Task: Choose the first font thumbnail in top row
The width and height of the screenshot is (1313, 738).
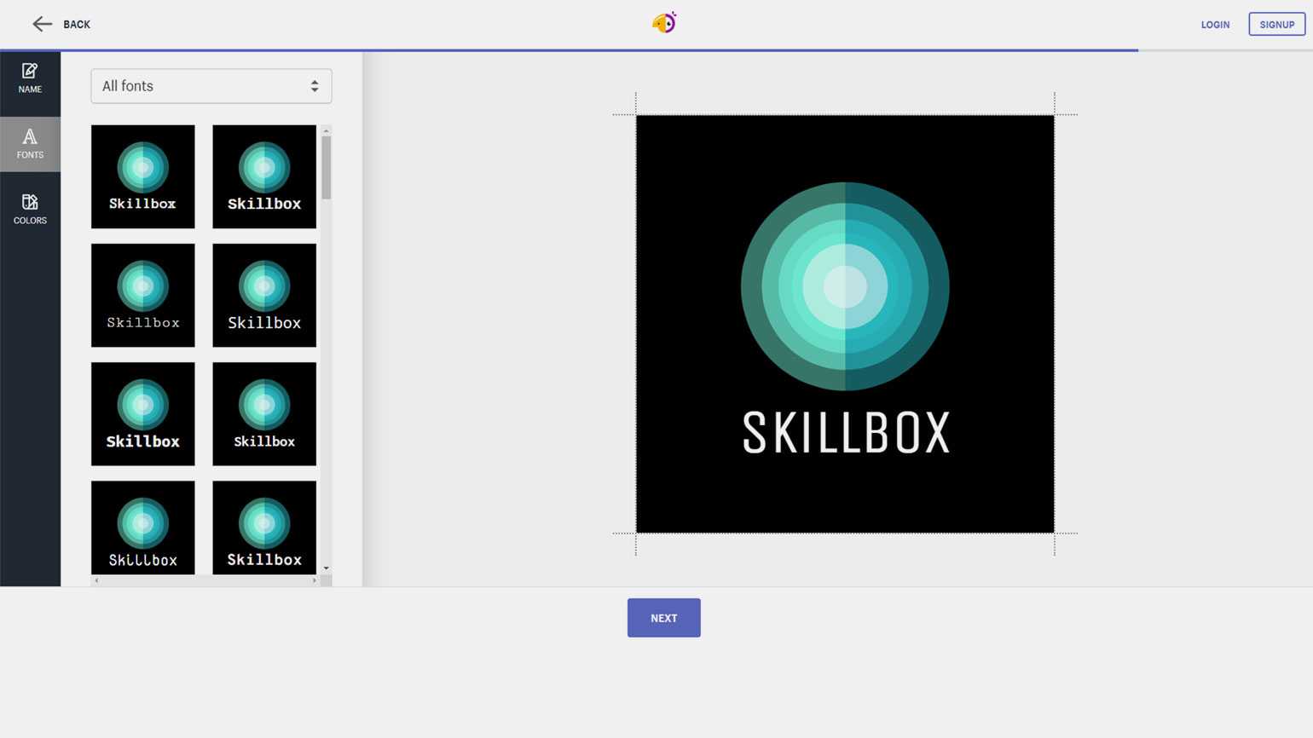Action: point(143,176)
